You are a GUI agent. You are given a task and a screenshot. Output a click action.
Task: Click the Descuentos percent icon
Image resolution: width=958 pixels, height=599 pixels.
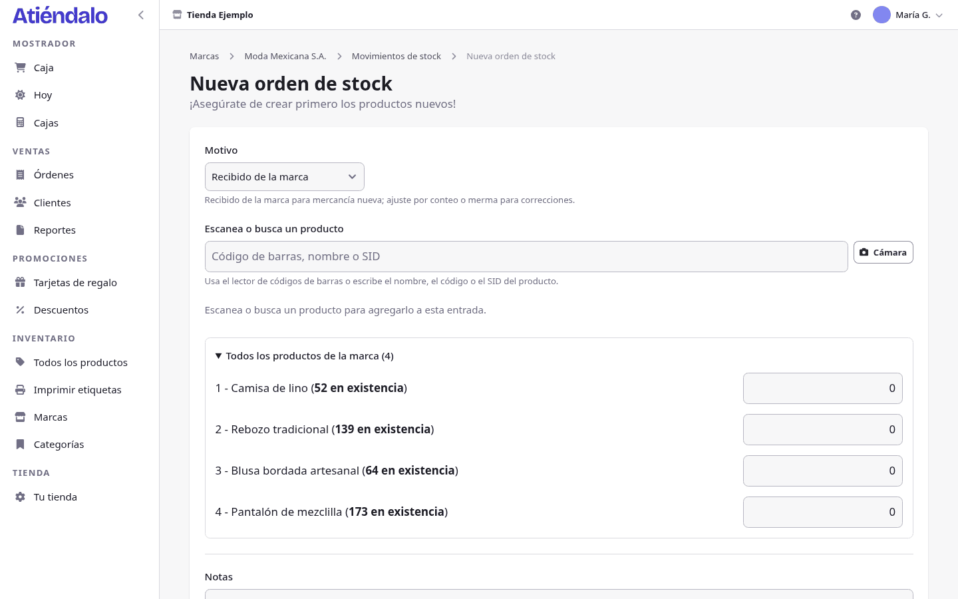[x=20, y=309]
